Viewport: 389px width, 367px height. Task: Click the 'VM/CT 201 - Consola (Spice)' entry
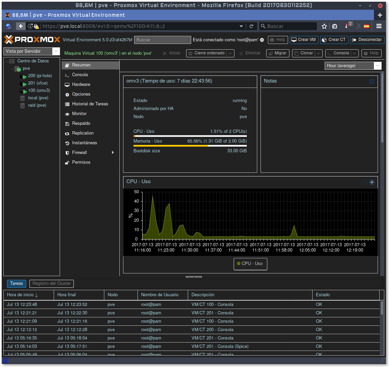(x=220, y=347)
